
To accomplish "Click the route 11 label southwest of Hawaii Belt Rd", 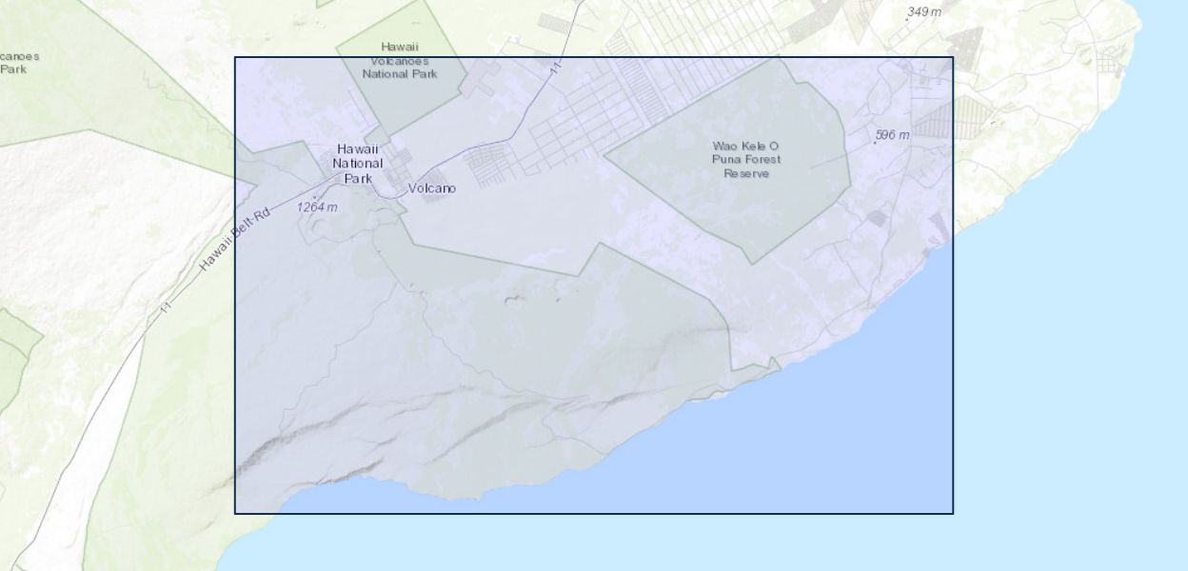I will [x=166, y=306].
